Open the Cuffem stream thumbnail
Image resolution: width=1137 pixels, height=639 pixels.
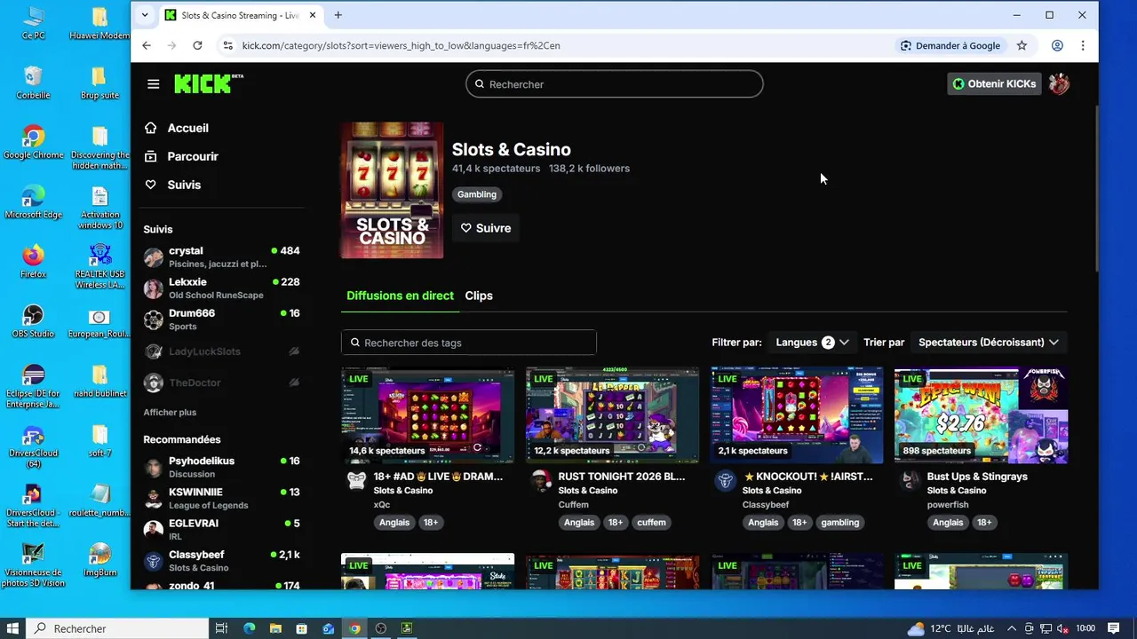pyautogui.click(x=612, y=415)
